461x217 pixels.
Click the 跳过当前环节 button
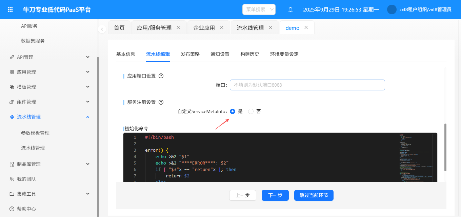pos(314,195)
